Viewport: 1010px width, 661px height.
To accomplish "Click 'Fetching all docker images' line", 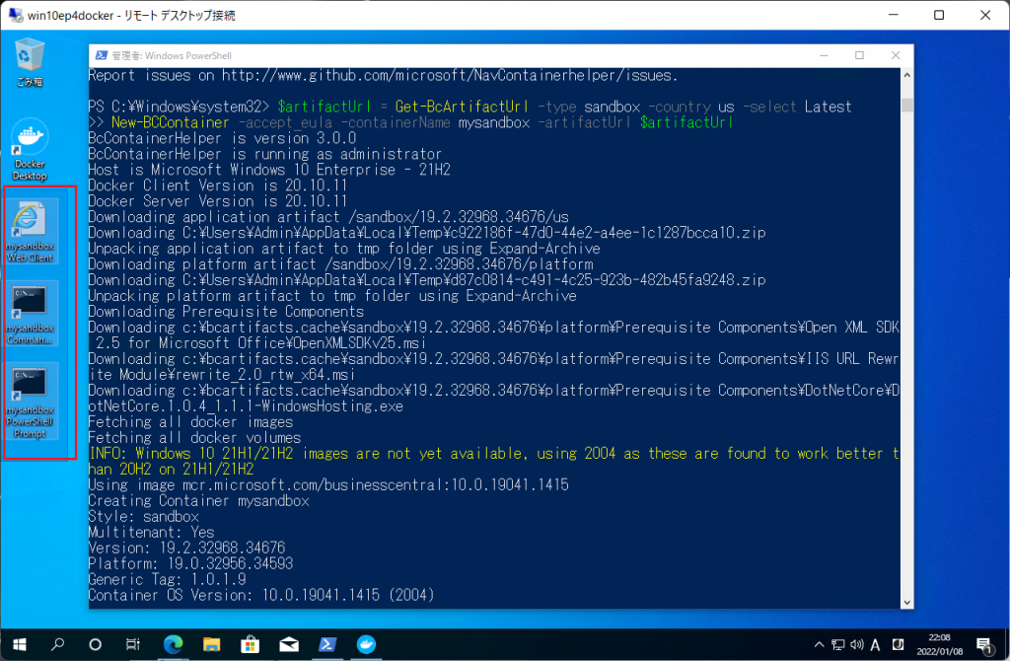I will click(x=190, y=422).
